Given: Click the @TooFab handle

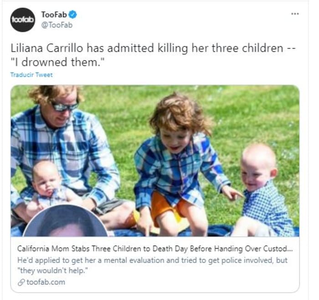Looking at the screenshot, I should pyautogui.click(x=57, y=25).
